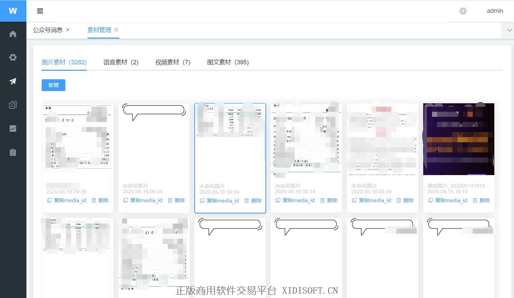Open the 2020-05-18 09:35 document thumbnail
This screenshot has height=298, width=514.
(x=78, y=139)
